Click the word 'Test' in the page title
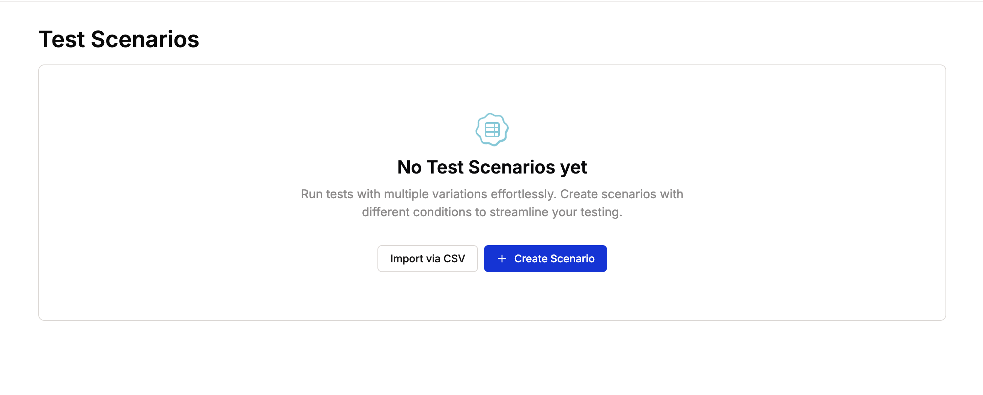The width and height of the screenshot is (983, 395). (62, 39)
